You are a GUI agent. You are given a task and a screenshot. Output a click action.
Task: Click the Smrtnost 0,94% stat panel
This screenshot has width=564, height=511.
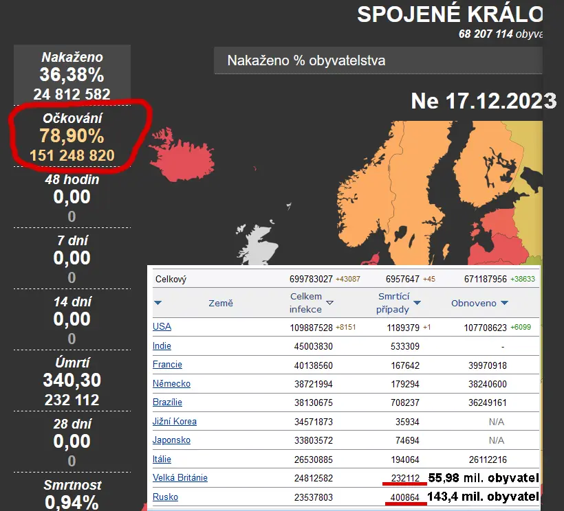(x=72, y=495)
